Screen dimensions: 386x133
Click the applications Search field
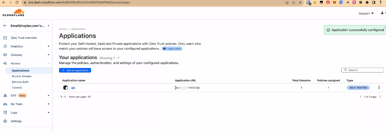pyautogui.click(x=364, y=70)
